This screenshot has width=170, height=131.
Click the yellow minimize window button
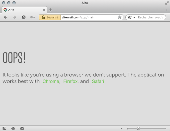tap(9, 3)
